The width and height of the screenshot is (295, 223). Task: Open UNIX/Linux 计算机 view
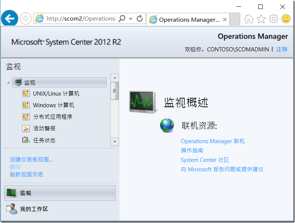pos(56,93)
